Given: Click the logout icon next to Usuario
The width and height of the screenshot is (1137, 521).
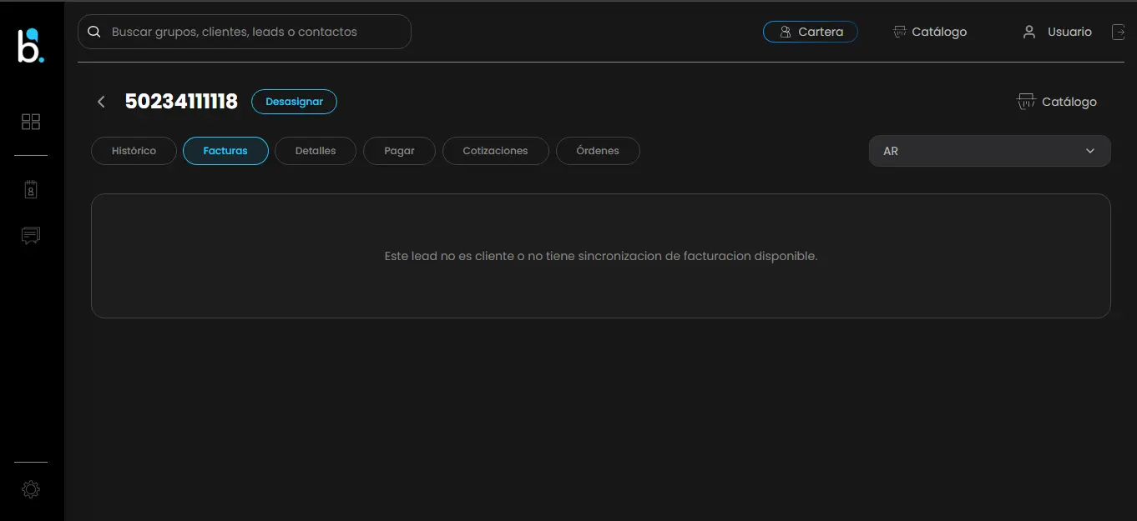Looking at the screenshot, I should [1119, 32].
